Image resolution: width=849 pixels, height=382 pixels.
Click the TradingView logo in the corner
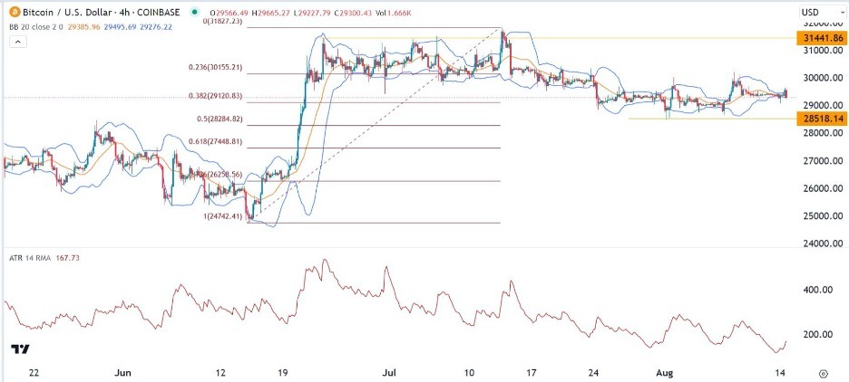tap(21, 349)
